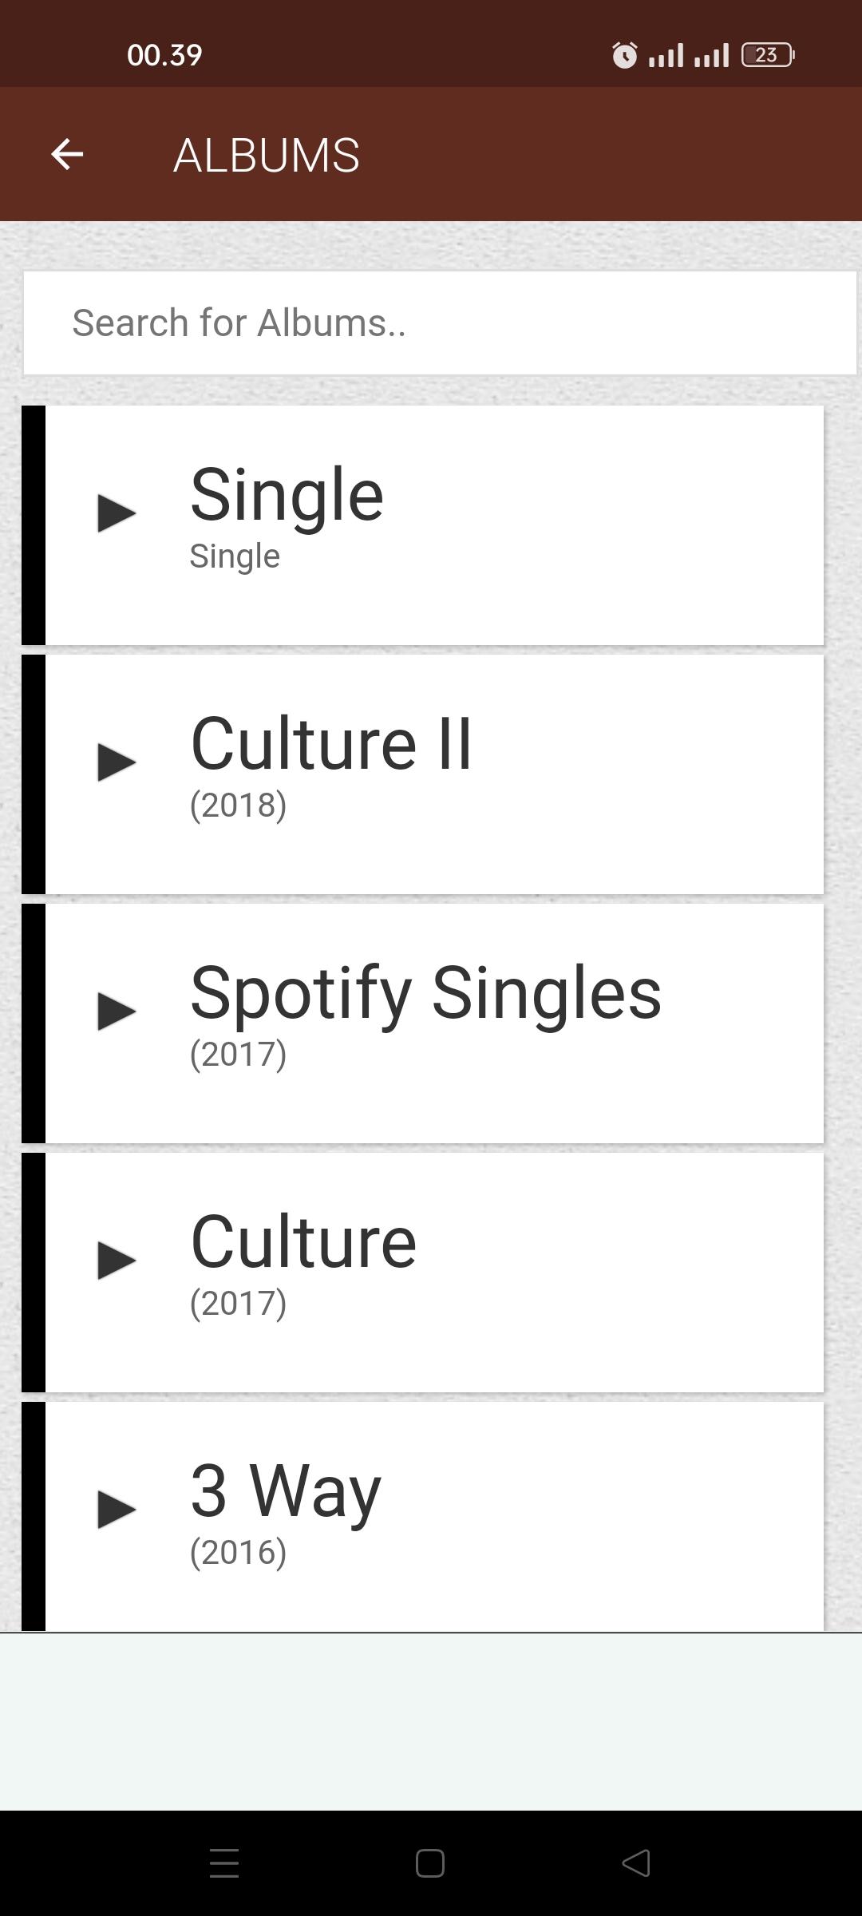Select the Culture album title
The height and width of the screenshot is (1916, 862).
point(303,1242)
